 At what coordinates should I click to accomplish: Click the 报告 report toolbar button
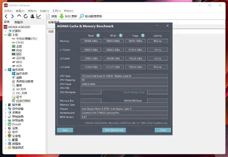click(x=51, y=16)
